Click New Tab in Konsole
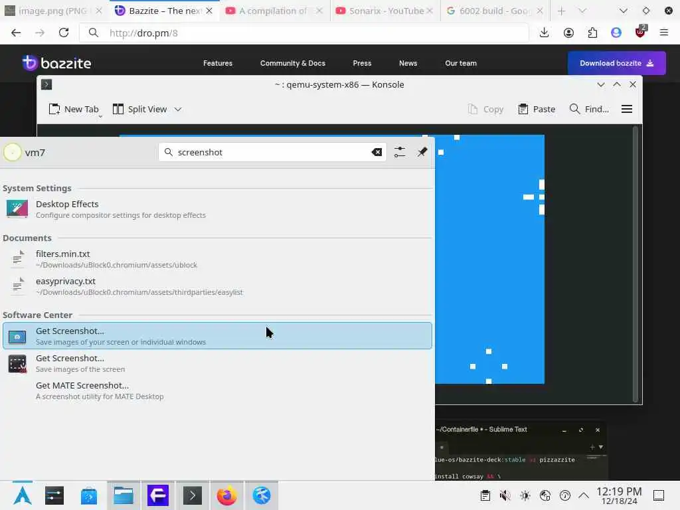This screenshot has width=680, height=510. pos(74,110)
